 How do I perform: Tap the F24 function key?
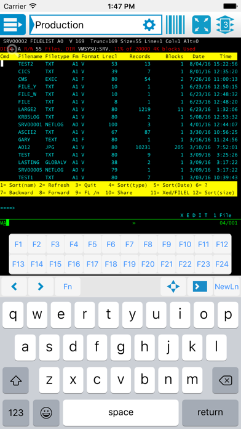pos(222,264)
